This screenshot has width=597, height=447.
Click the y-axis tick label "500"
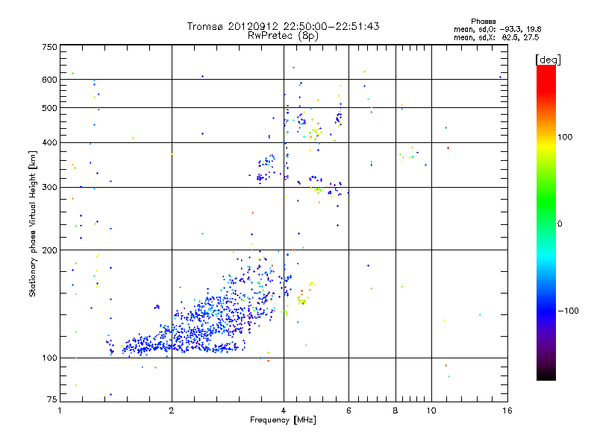[50, 108]
